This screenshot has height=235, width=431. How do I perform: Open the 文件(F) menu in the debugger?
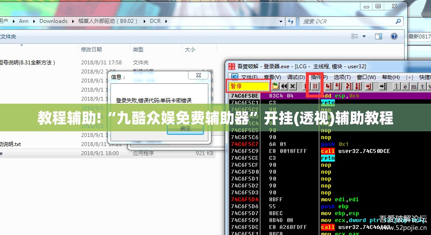point(250,77)
